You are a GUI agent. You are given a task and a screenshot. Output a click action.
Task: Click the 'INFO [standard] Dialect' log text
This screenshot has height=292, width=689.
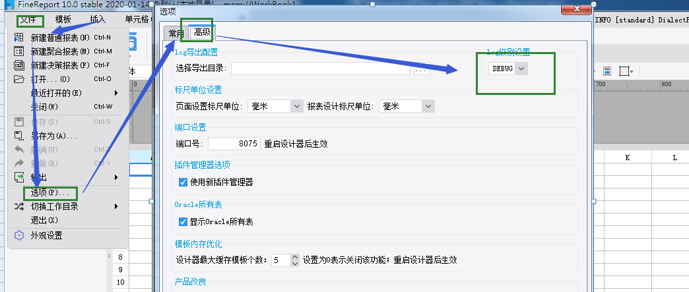coord(641,20)
